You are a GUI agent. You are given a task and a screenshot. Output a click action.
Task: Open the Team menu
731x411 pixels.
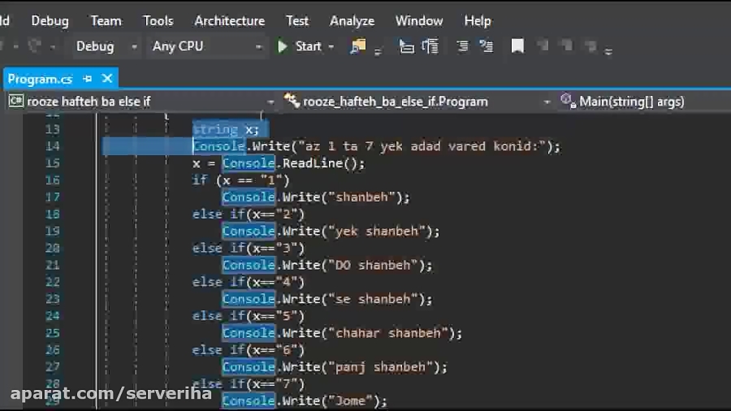[x=106, y=21]
